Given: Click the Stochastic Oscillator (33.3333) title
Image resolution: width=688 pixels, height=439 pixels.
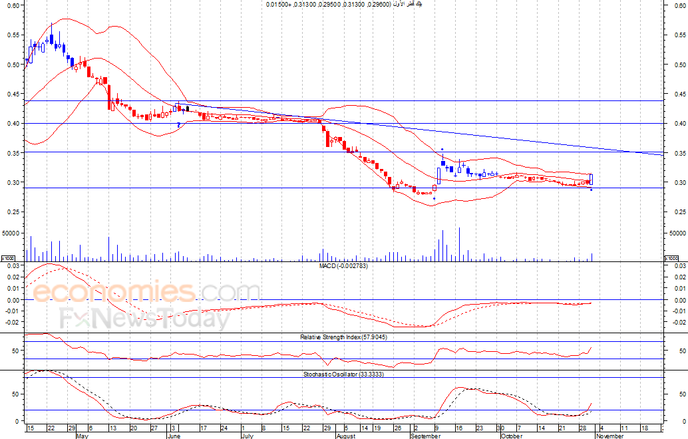Looking at the screenshot, I should pyautogui.click(x=343, y=374).
